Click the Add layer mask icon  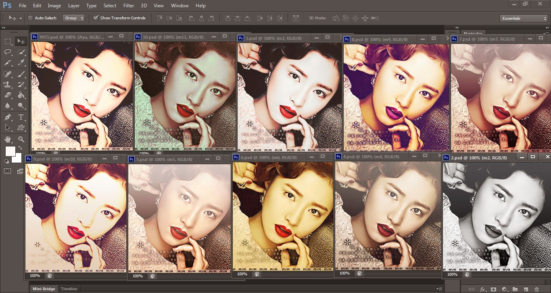493,289
